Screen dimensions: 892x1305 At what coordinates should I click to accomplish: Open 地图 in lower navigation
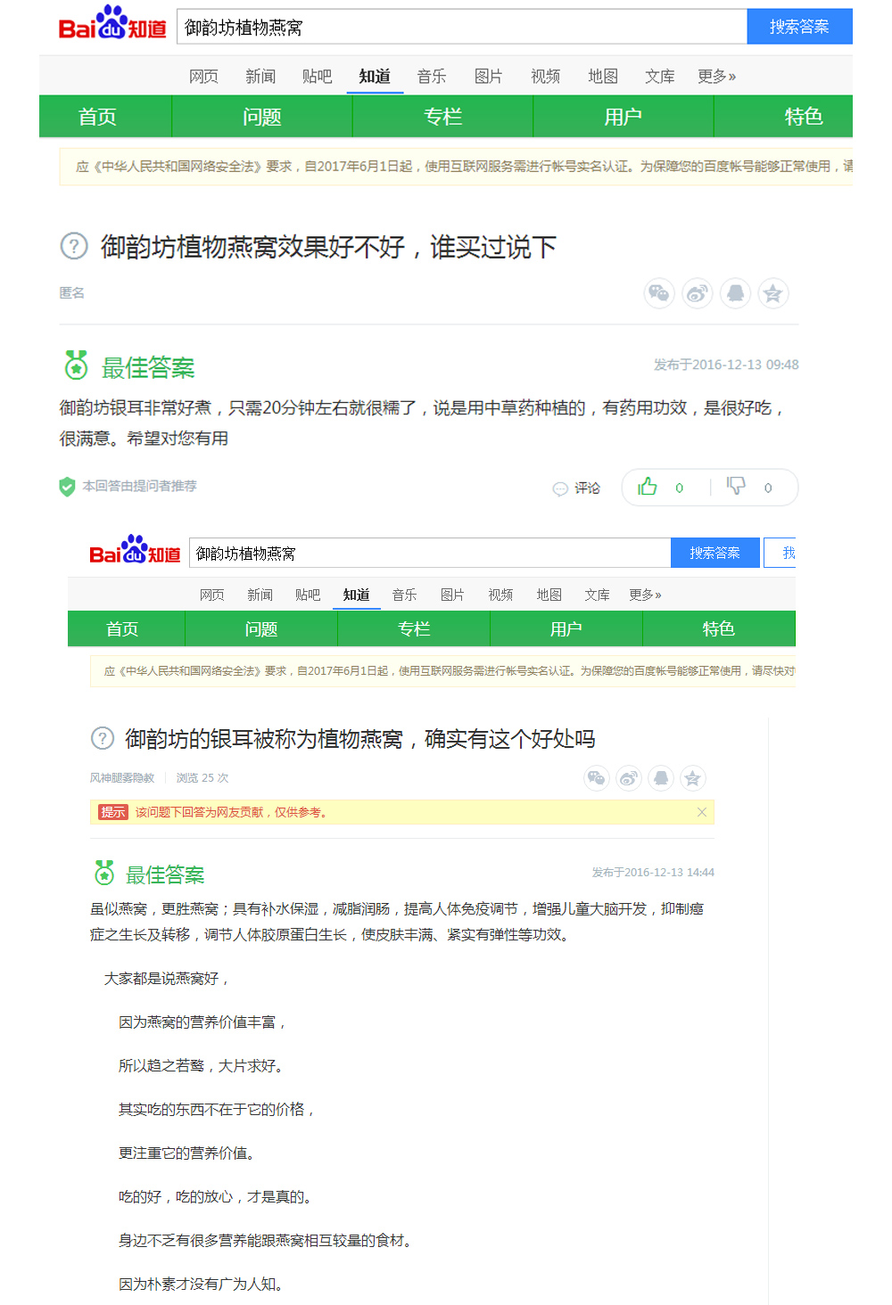coord(549,595)
